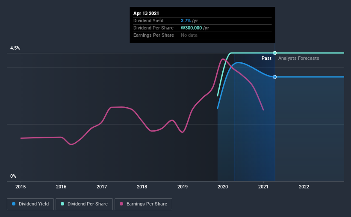This screenshot has width=351, height=217.
Task: Click the 2020 x-axis label
Action: pyautogui.click(x=223, y=187)
